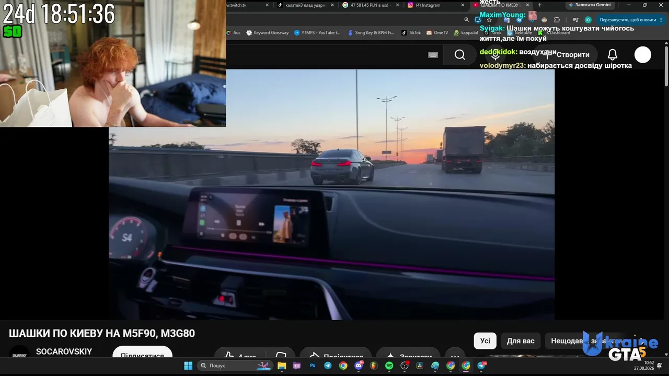
Task: Open the SOCAROVSKIY channel name link
Action: [64, 352]
